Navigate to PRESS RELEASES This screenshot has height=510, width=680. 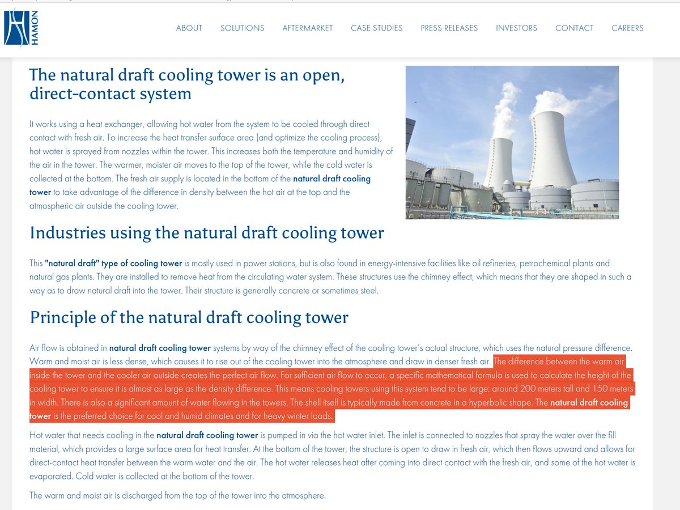449,28
